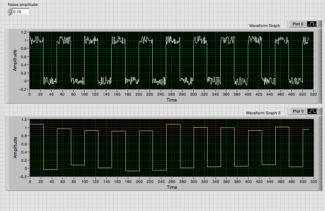This screenshot has width=325, height=211.
Task: Click the 'Amplitude' axis label of Waveform Graph
Action: click(x=15, y=60)
